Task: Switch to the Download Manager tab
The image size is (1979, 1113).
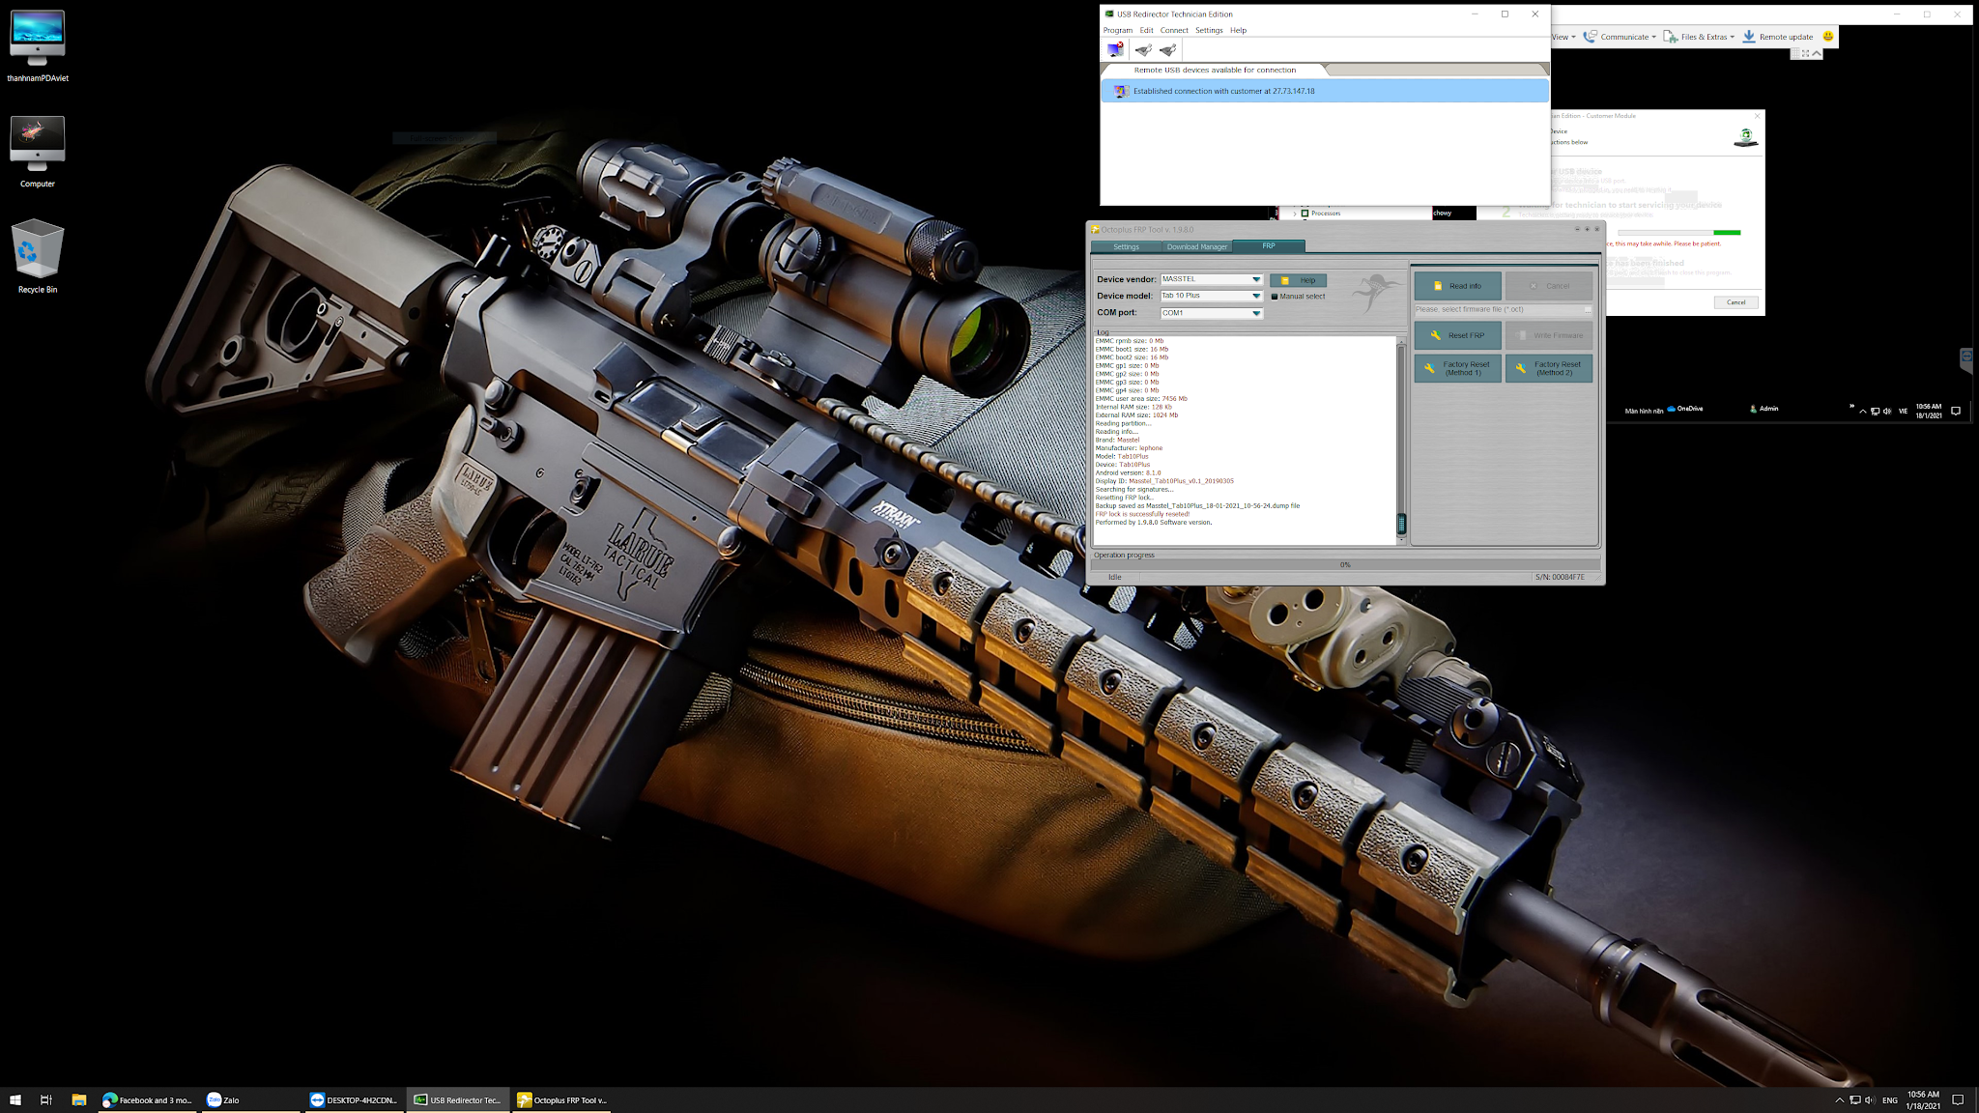Action: [1196, 246]
